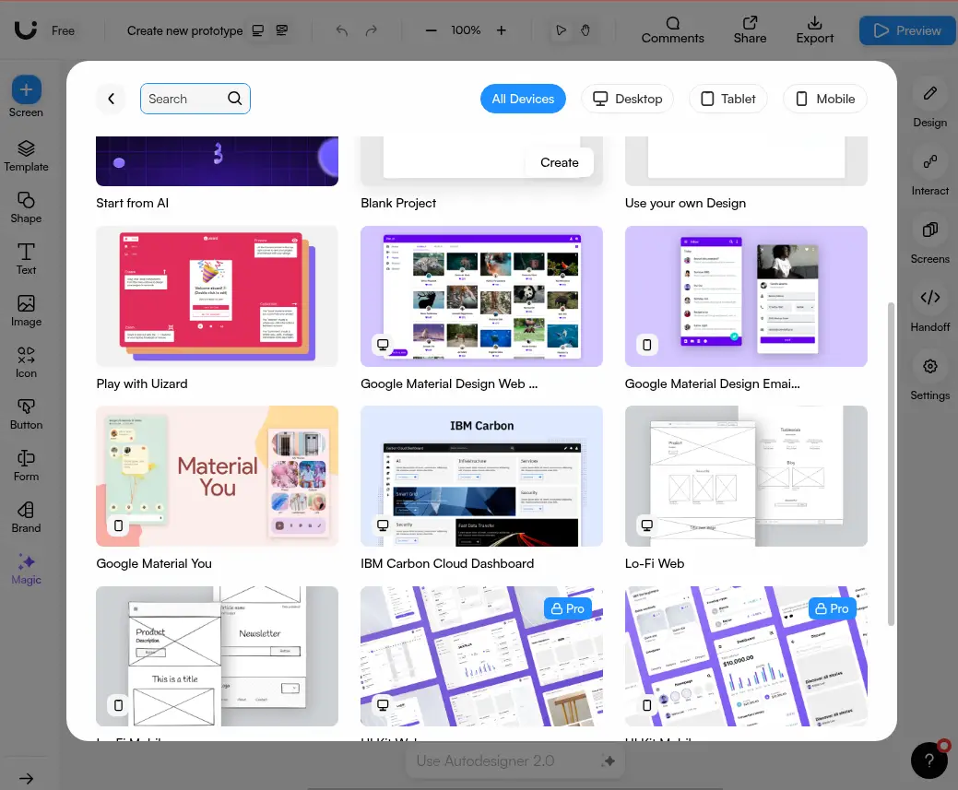Screen dimensions: 958x790
Task: Open the help question mark button
Action: [x=928, y=761]
